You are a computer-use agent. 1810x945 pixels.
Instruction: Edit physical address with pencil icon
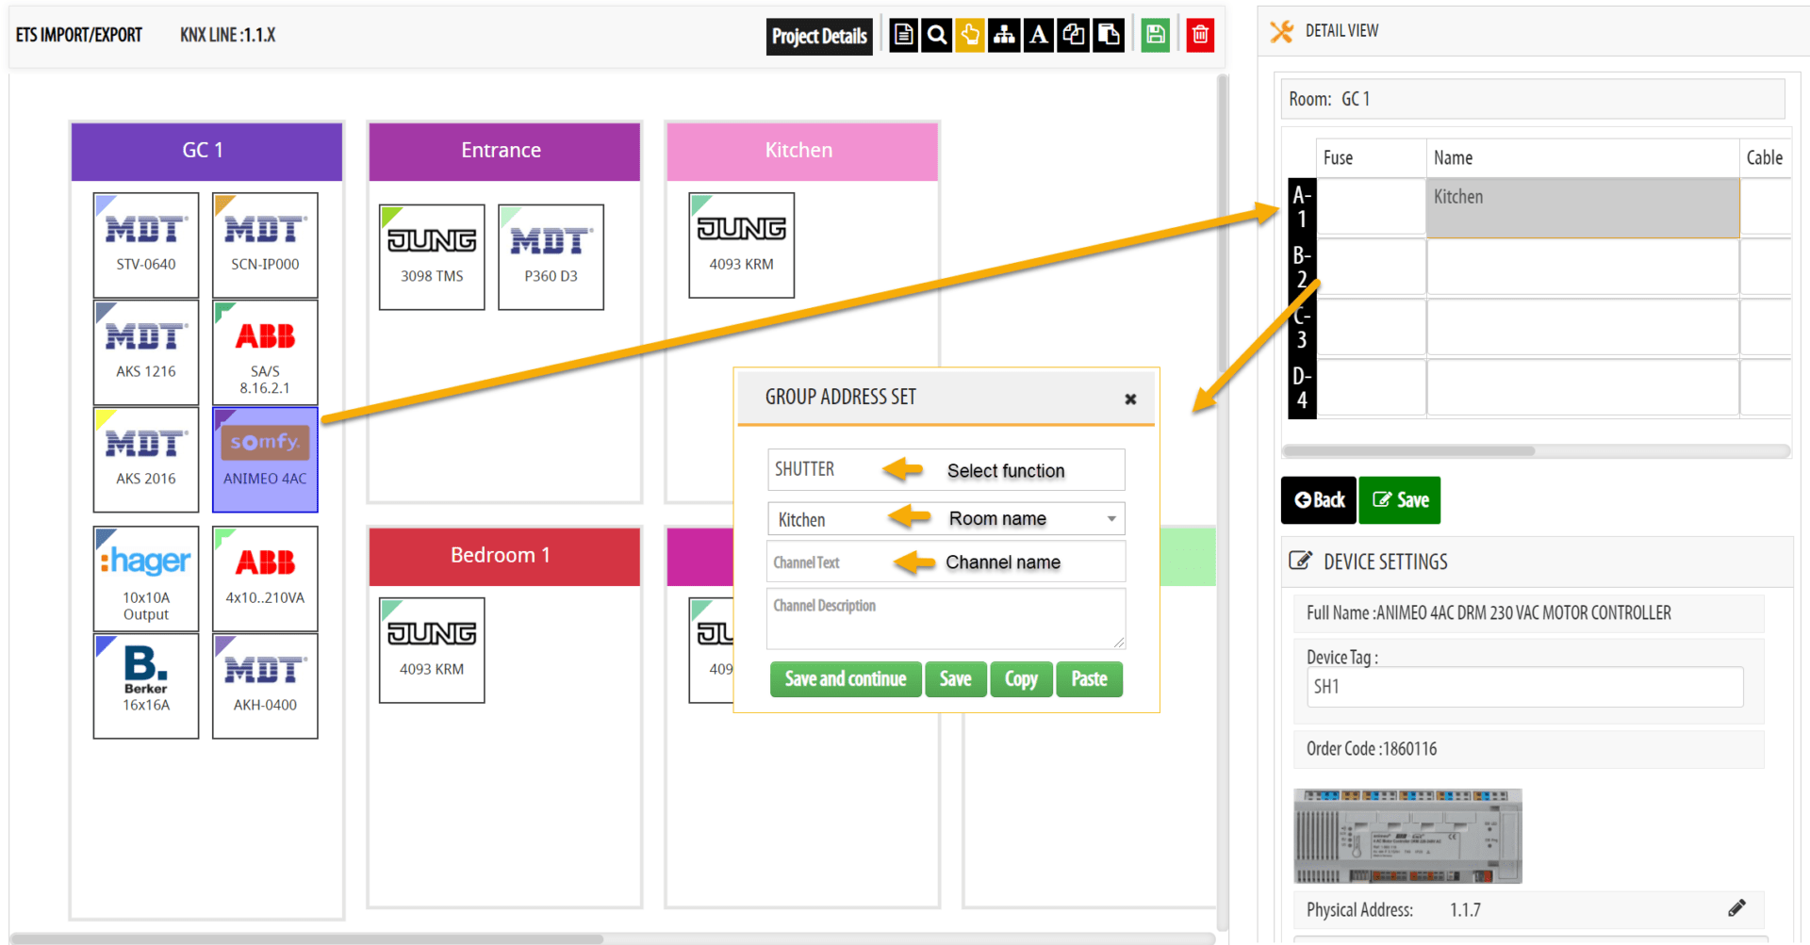1736,908
